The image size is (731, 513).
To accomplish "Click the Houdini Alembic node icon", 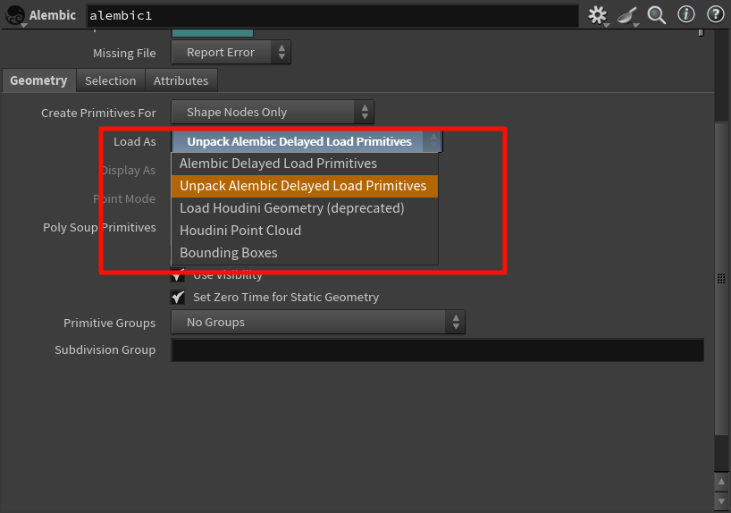I will pyautogui.click(x=15, y=15).
